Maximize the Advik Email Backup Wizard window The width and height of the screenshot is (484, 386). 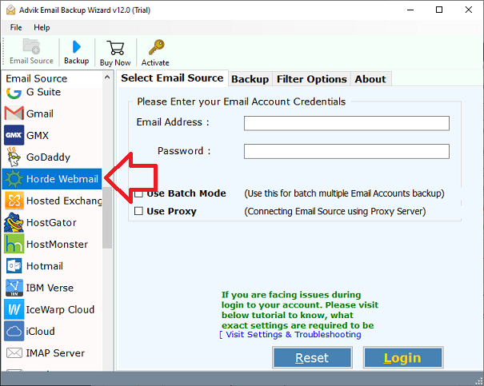[439, 10]
